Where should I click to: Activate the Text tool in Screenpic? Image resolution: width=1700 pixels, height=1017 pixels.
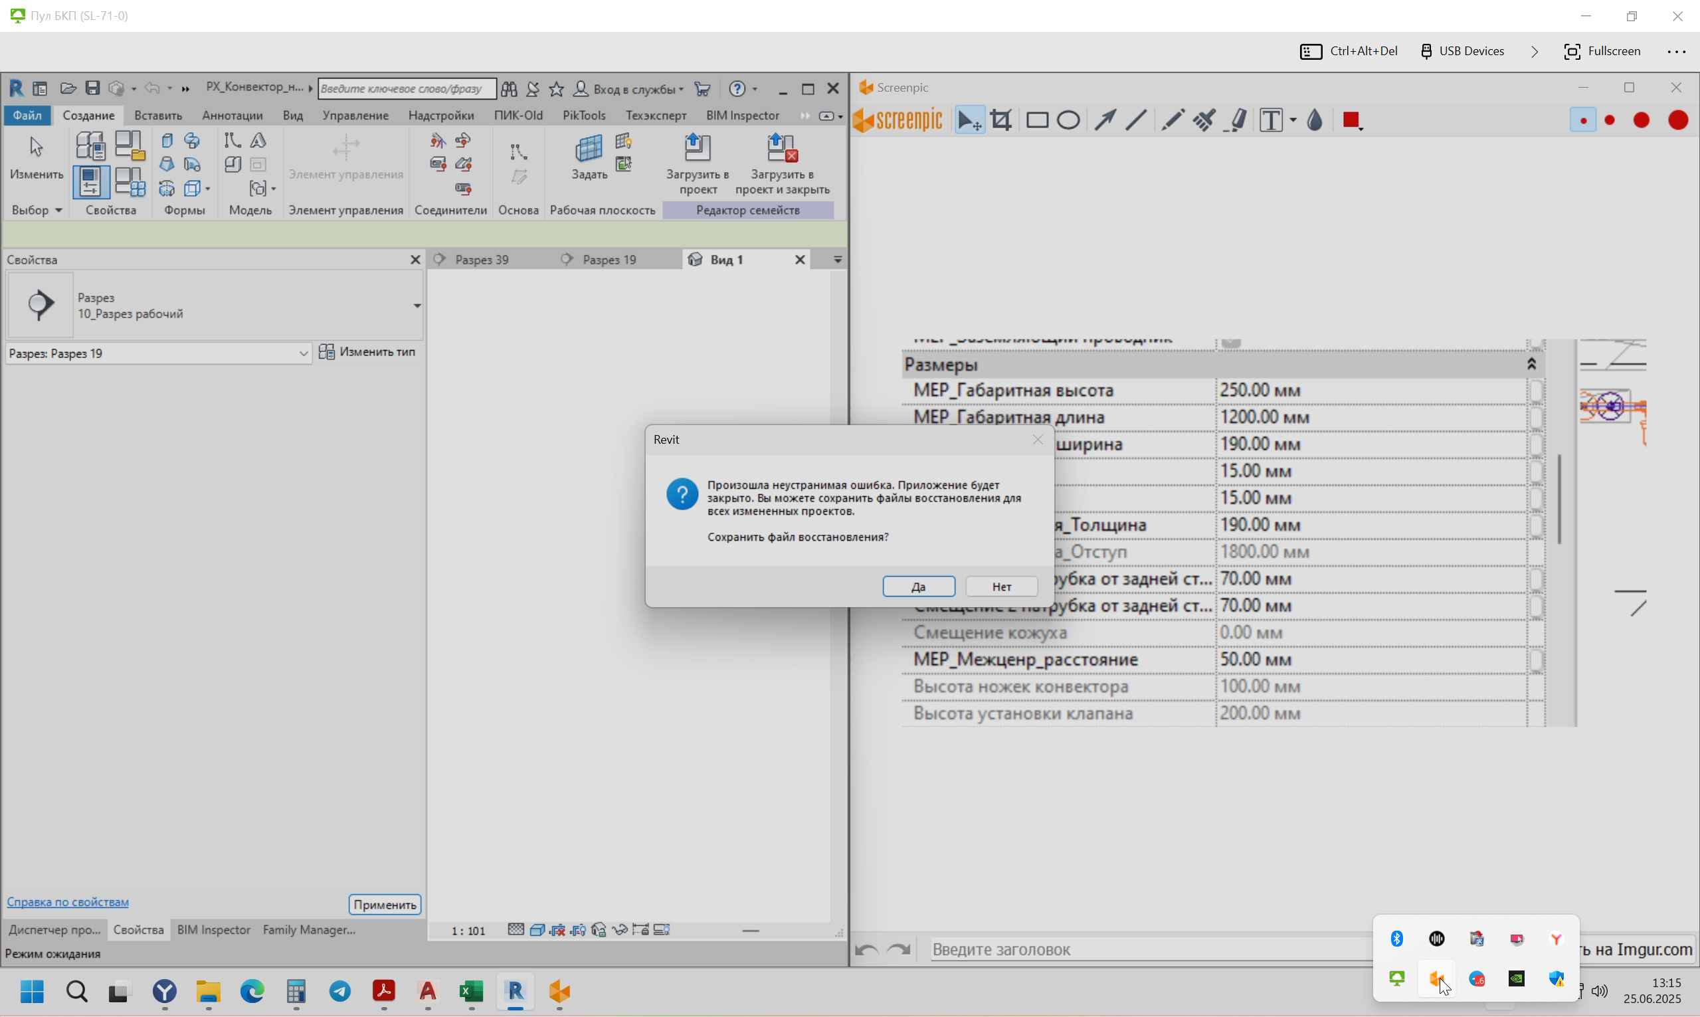tap(1272, 121)
